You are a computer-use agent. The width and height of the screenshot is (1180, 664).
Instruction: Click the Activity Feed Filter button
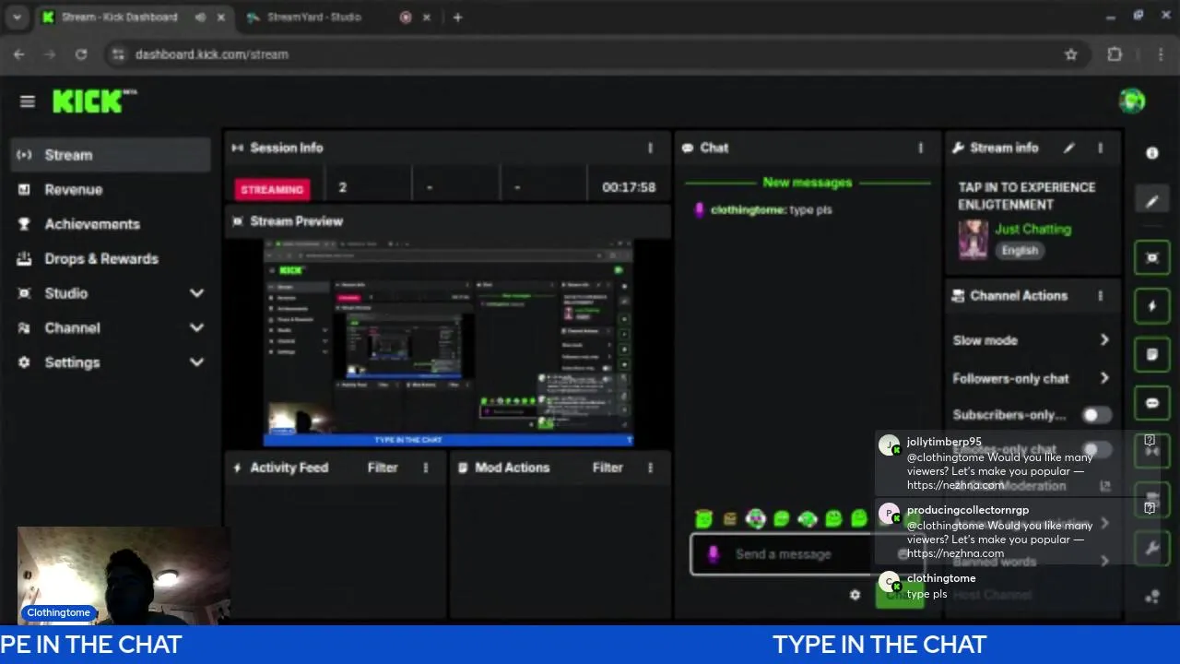point(383,468)
